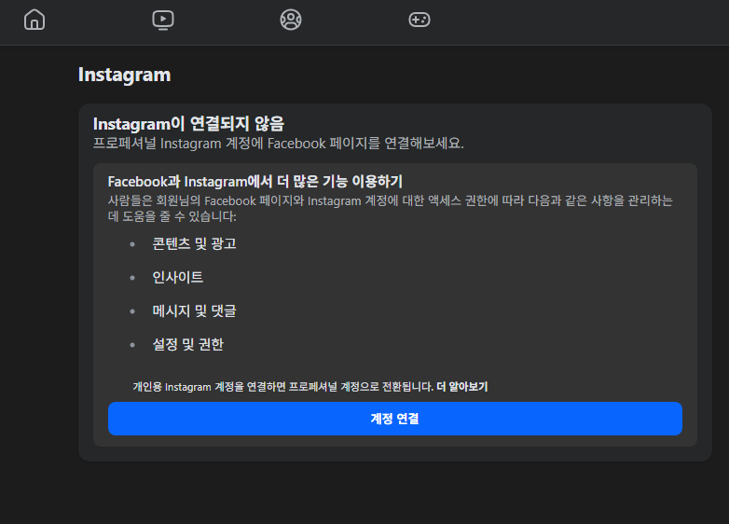The image size is (729, 524).
Task: Click the Facebook과 Instagram에서 더 많은 기능 이용하기 heading
Action: click(x=255, y=181)
